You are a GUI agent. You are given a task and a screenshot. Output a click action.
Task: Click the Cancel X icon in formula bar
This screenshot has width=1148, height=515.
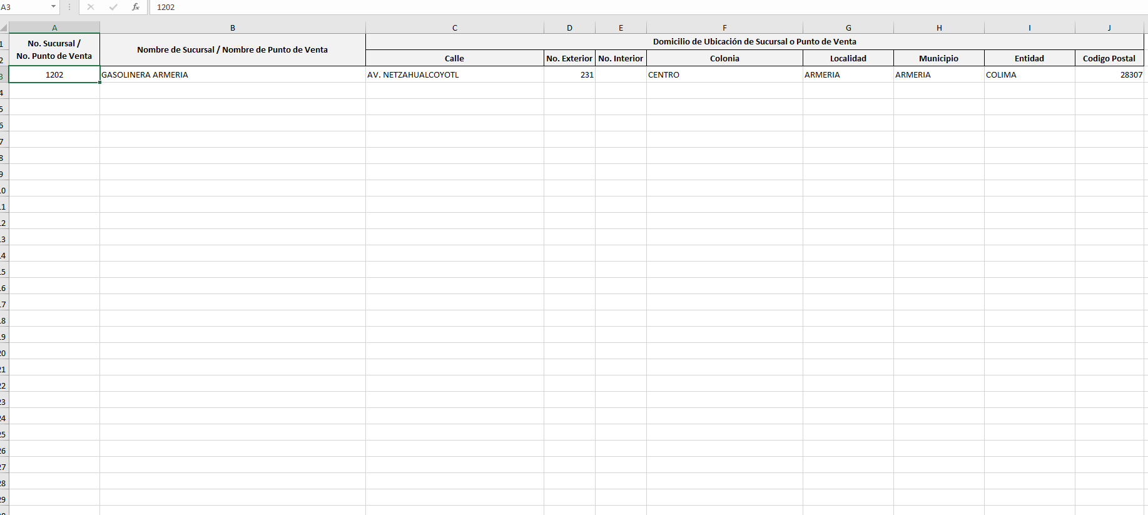click(x=91, y=7)
